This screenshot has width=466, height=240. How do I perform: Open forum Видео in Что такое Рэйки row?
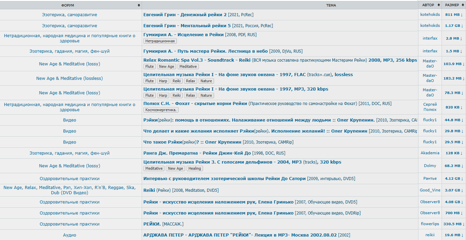[70, 142]
